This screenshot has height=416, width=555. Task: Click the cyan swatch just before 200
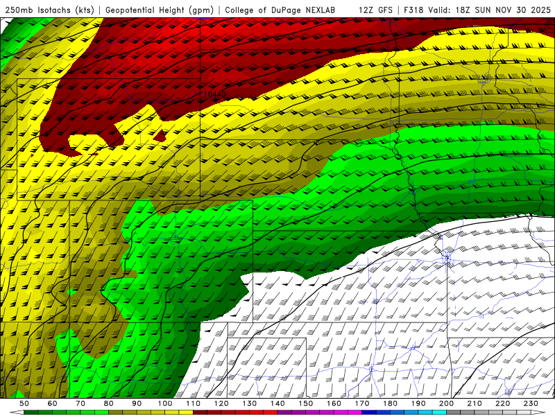440,413
